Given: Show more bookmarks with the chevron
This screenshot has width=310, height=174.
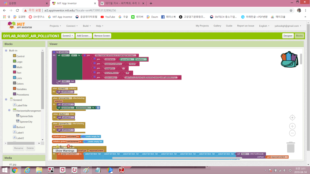Looking at the screenshot, I should click(x=305, y=17).
